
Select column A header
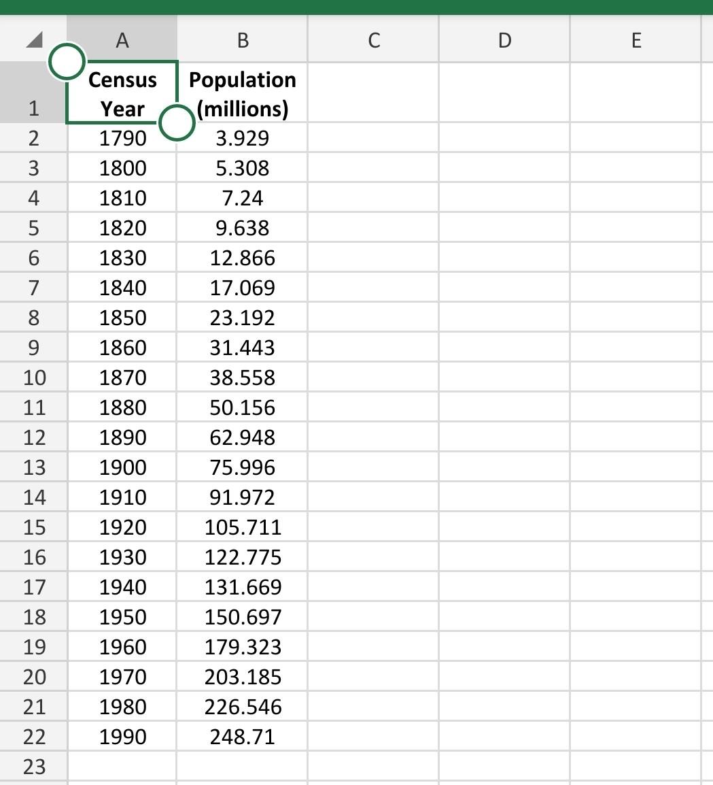click(122, 39)
